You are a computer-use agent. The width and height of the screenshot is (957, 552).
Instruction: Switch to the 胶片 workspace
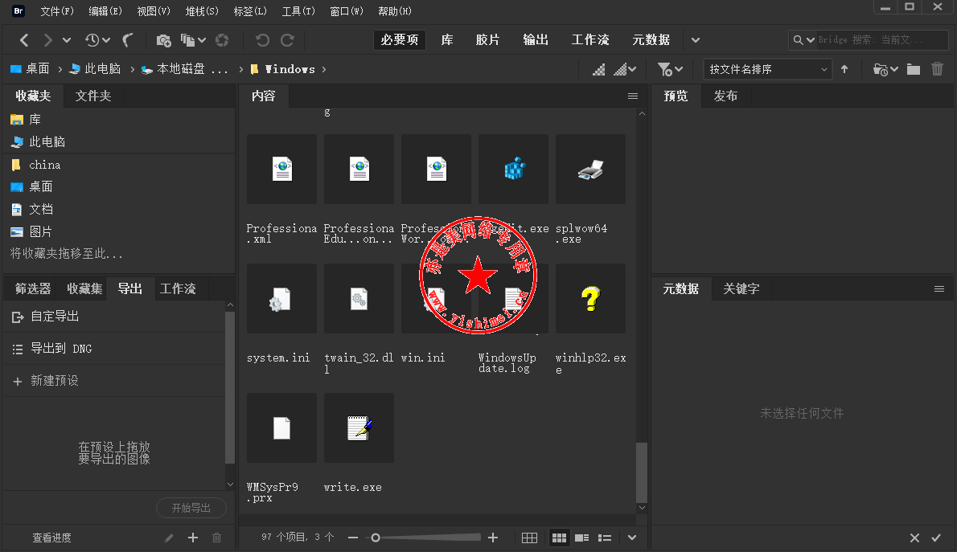[487, 39]
